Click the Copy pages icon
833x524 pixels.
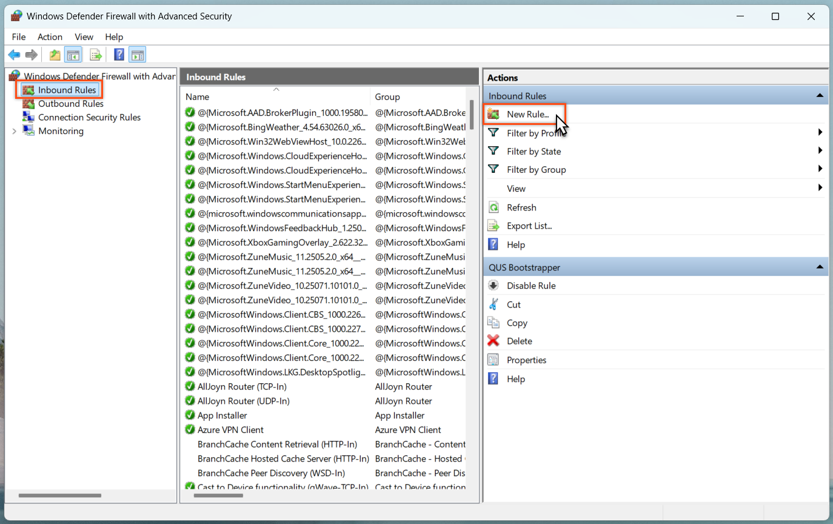(x=493, y=323)
